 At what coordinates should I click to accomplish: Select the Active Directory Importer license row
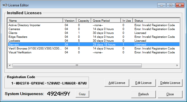94,25
